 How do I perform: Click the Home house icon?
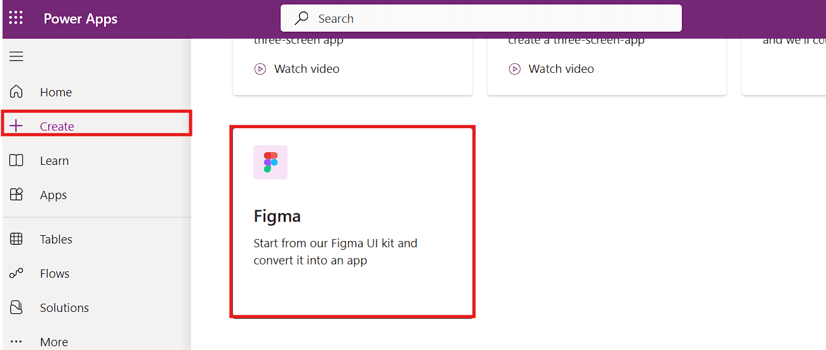point(17,92)
